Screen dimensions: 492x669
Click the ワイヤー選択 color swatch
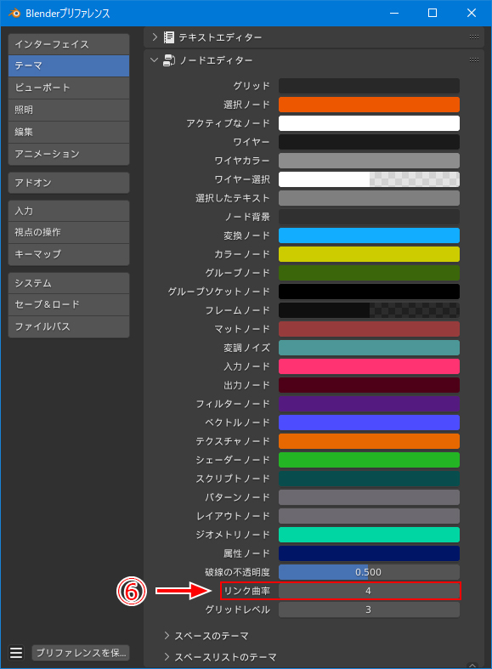point(370,179)
